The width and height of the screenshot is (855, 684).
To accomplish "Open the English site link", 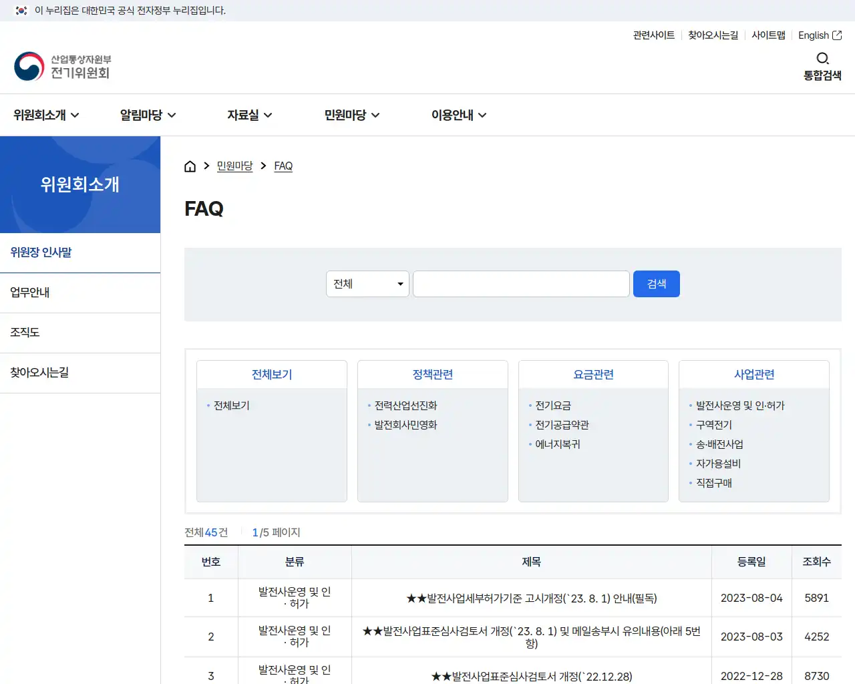I will tap(820, 35).
